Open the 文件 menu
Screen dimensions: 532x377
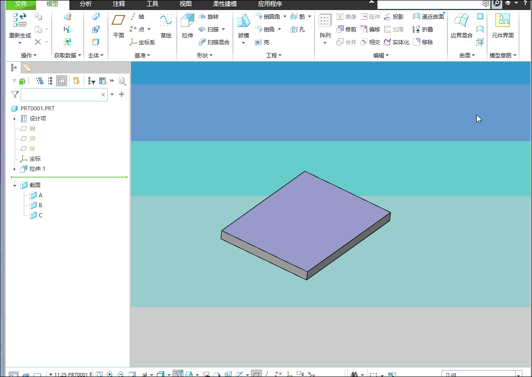[21, 4]
